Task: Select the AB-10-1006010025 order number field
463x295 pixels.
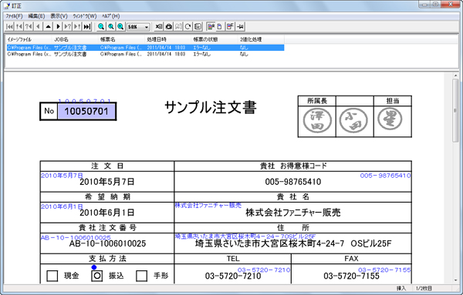Action: point(107,243)
